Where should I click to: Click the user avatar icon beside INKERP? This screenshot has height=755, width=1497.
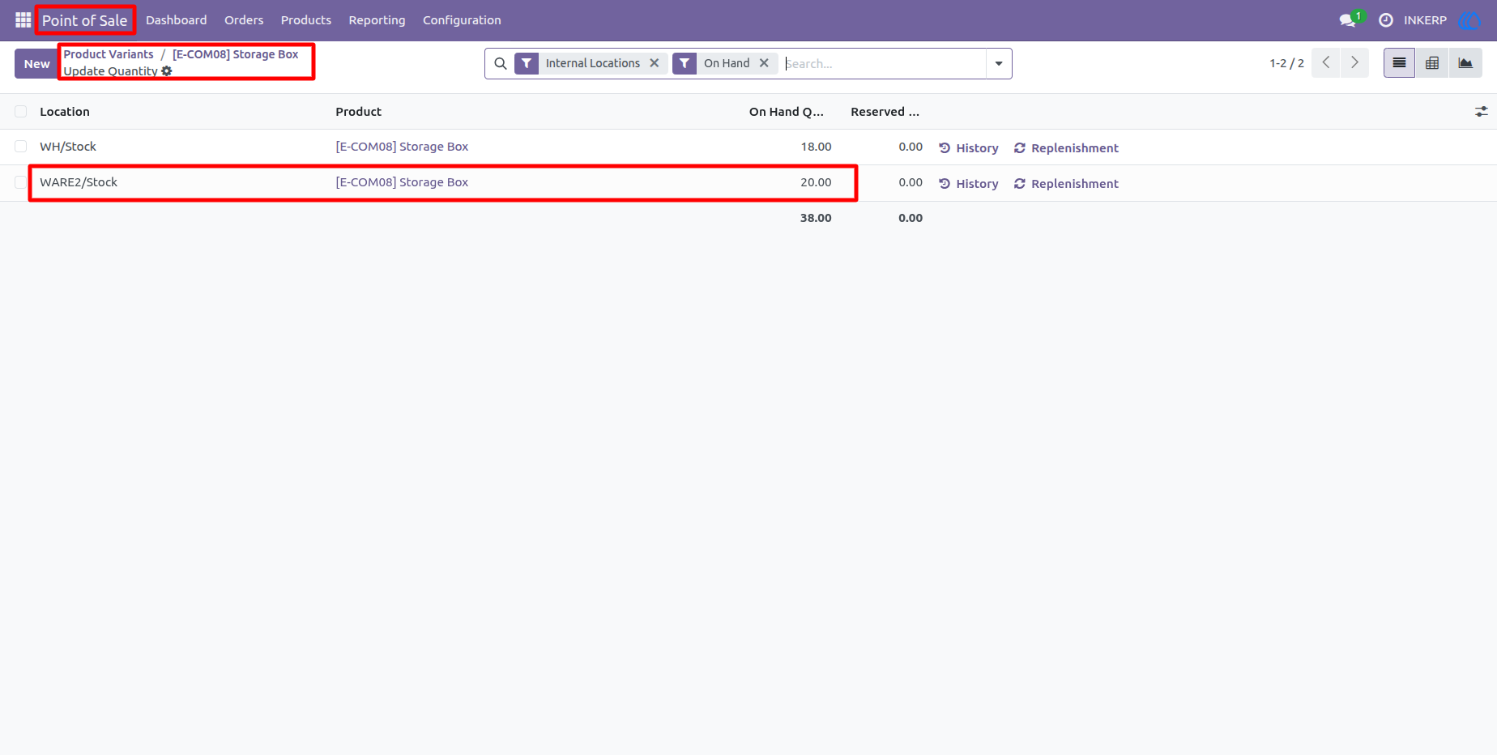click(x=1469, y=20)
